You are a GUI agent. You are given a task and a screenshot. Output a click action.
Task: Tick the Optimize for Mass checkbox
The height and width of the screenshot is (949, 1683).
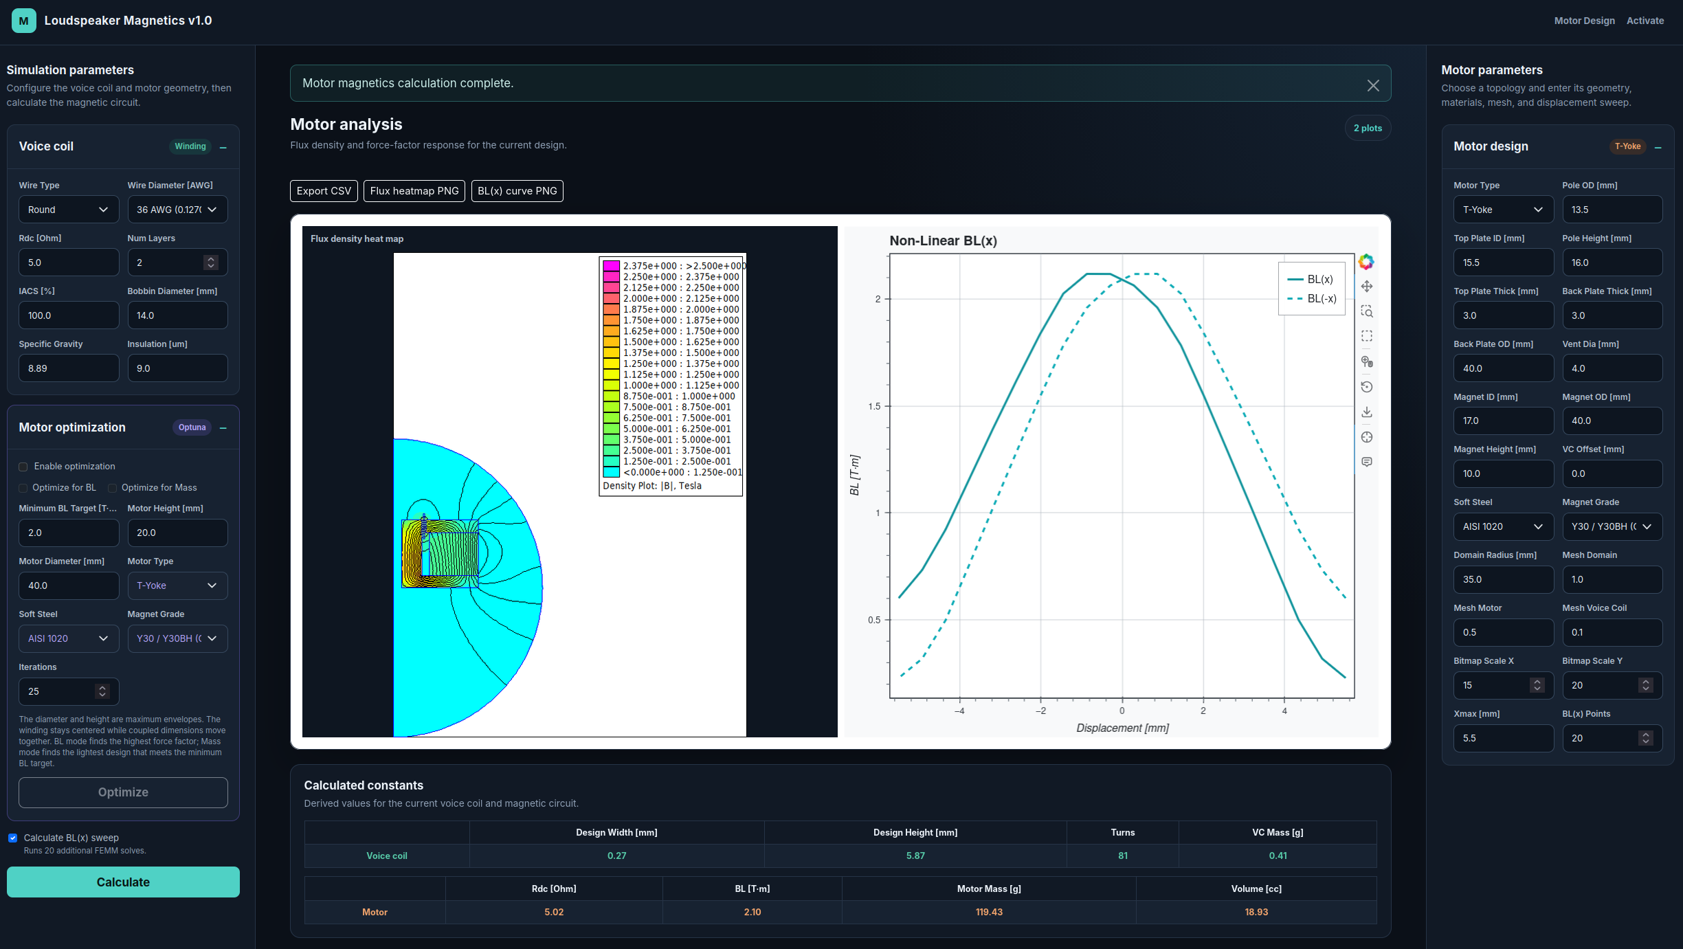[x=112, y=488]
